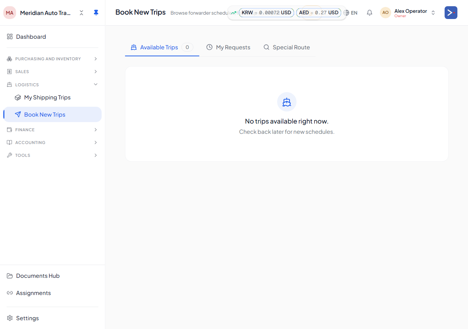
Task: Click the empty-state ship icon
Action: pyautogui.click(x=287, y=102)
